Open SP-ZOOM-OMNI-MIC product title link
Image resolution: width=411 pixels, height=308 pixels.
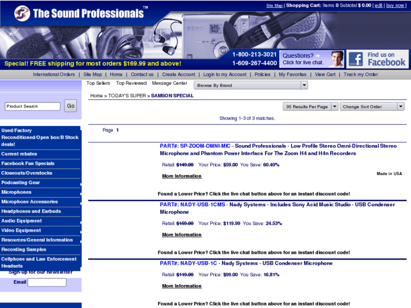click(278, 150)
